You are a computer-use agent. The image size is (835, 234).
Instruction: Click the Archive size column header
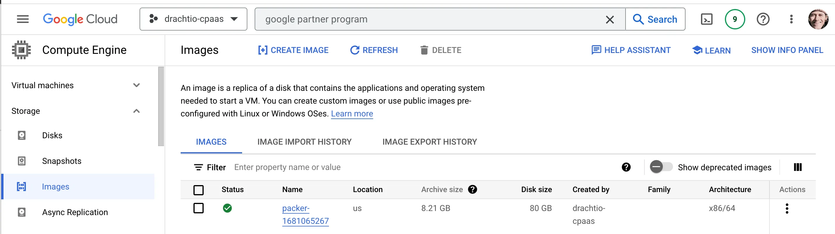click(442, 190)
